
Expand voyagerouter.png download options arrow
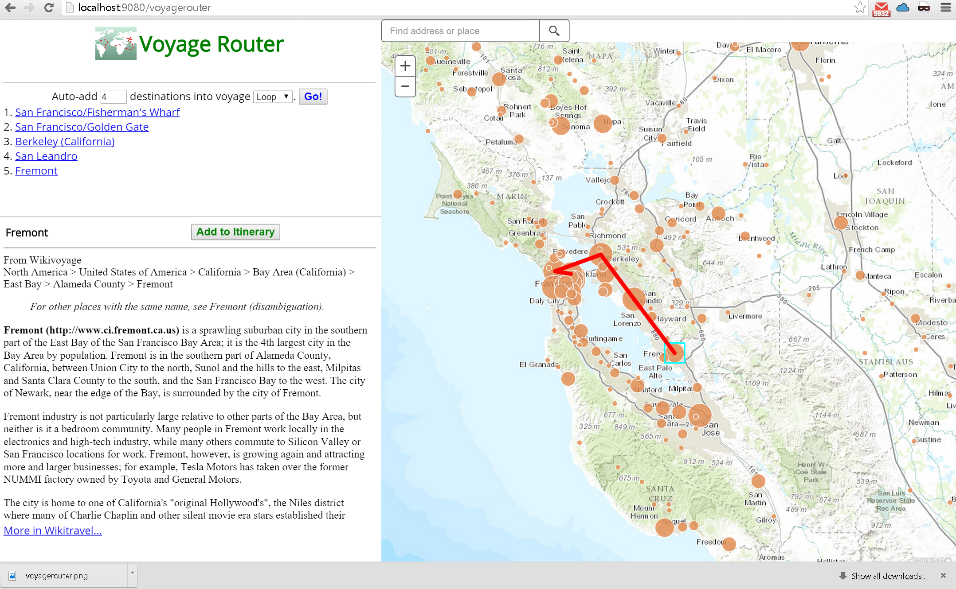pyautogui.click(x=132, y=573)
